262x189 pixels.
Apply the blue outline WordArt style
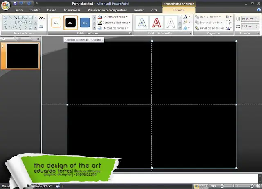[142, 23]
